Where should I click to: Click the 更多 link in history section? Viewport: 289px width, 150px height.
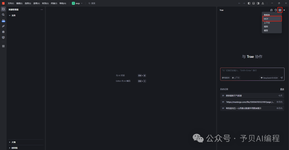point(282,89)
